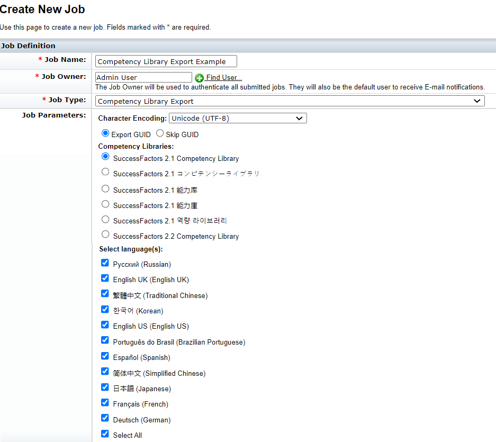Toggle the Korean language checkbox

[x=105, y=309]
